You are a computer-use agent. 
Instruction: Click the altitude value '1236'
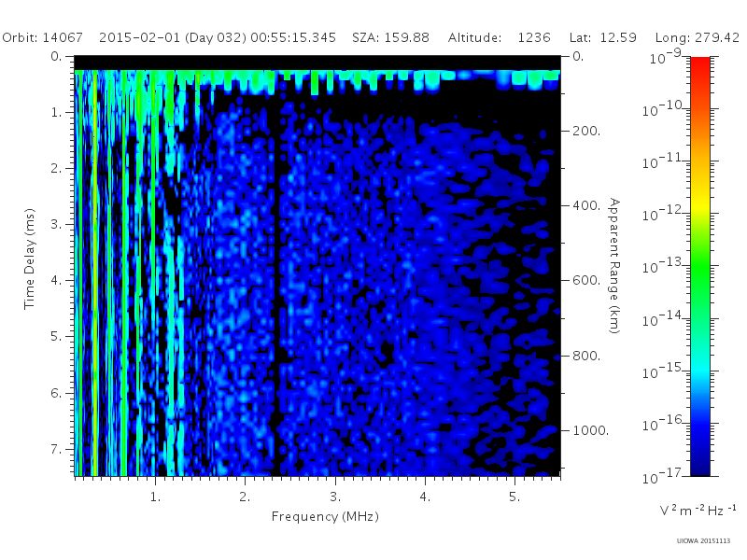534,37
